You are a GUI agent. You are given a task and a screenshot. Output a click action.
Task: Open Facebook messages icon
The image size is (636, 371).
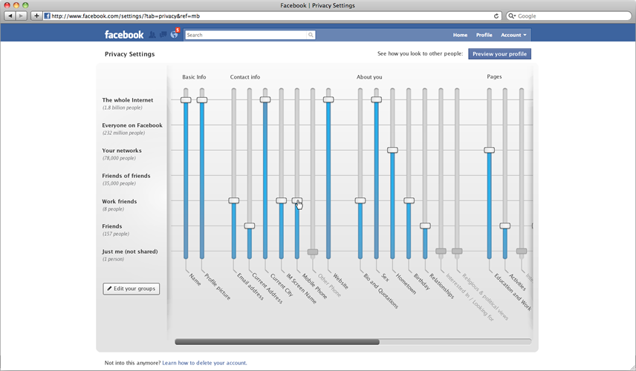(163, 35)
